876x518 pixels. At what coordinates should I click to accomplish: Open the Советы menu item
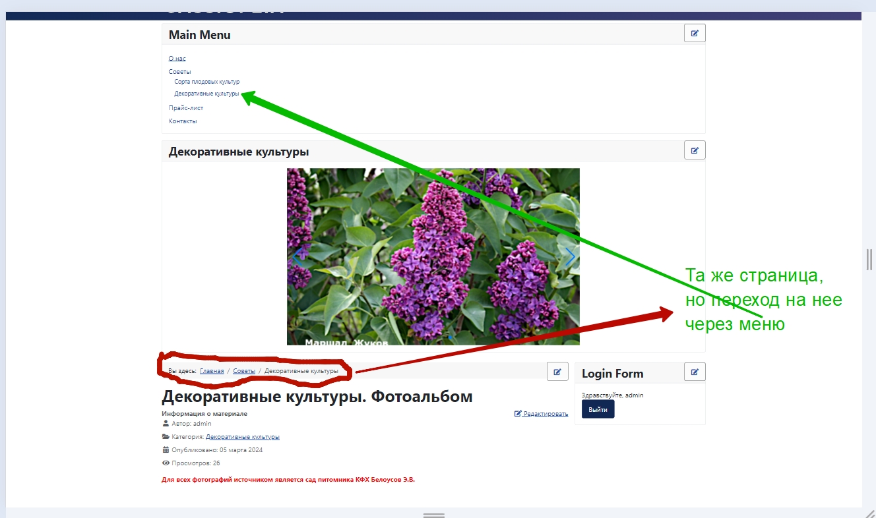point(179,71)
